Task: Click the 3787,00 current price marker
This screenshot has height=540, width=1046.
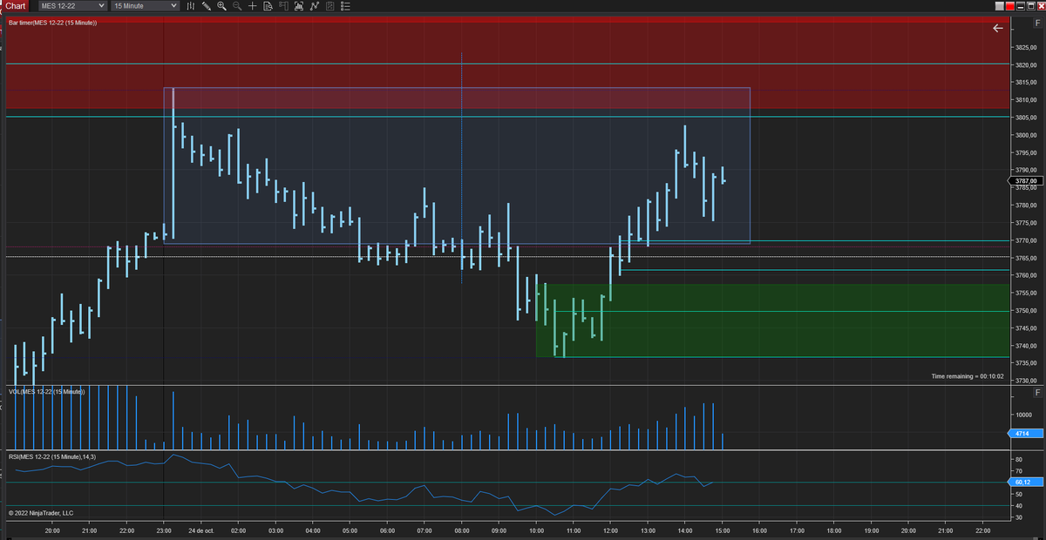Action: (1026, 181)
